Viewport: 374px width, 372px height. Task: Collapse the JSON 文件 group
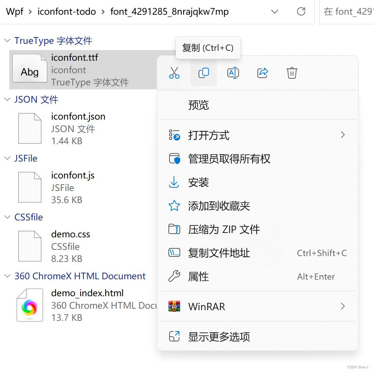[7, 99]
